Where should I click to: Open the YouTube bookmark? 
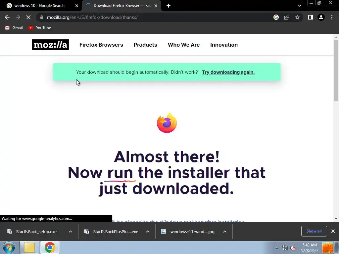click(x=40, y=28)
